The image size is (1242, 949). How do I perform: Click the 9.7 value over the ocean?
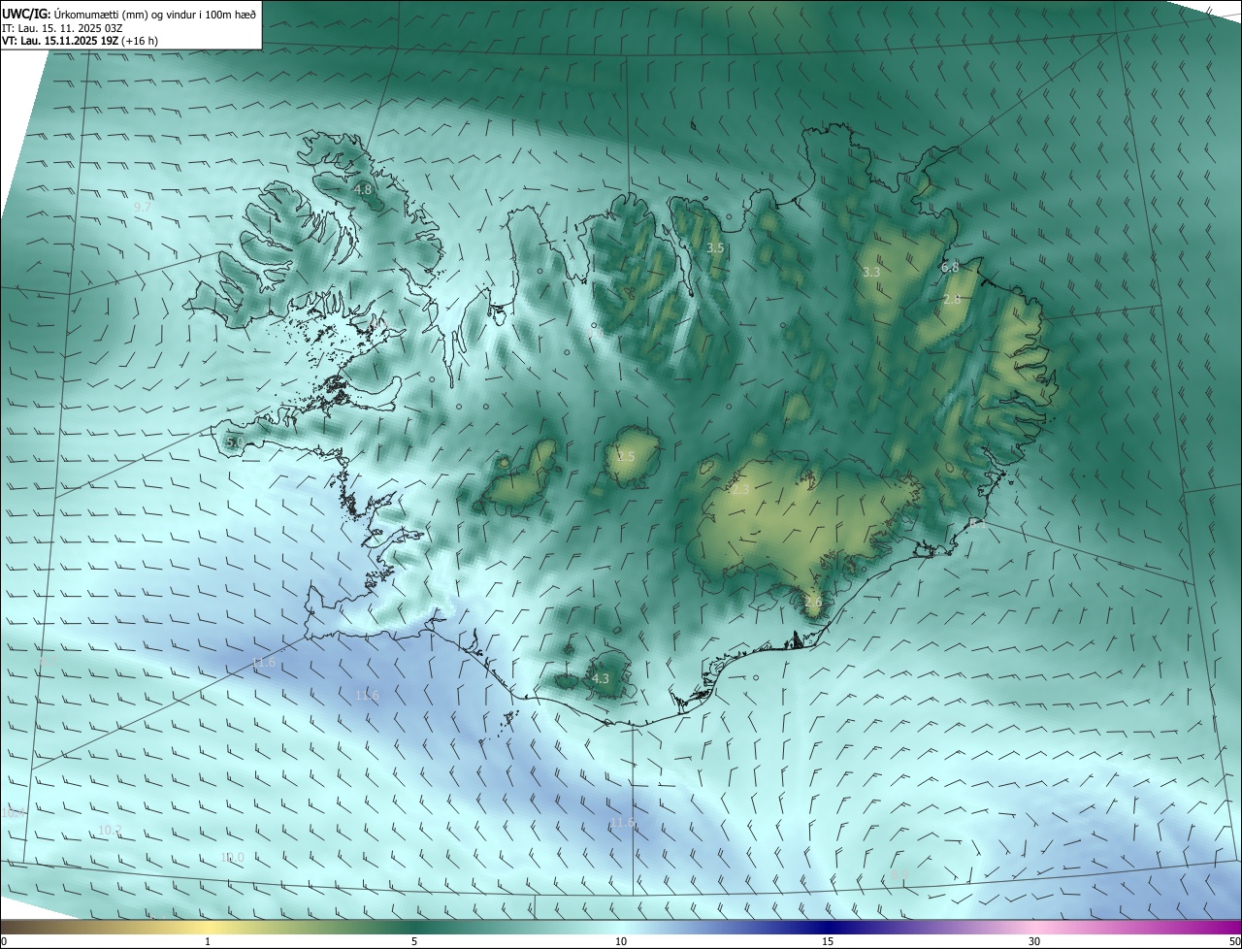click(x=142, y=208)
